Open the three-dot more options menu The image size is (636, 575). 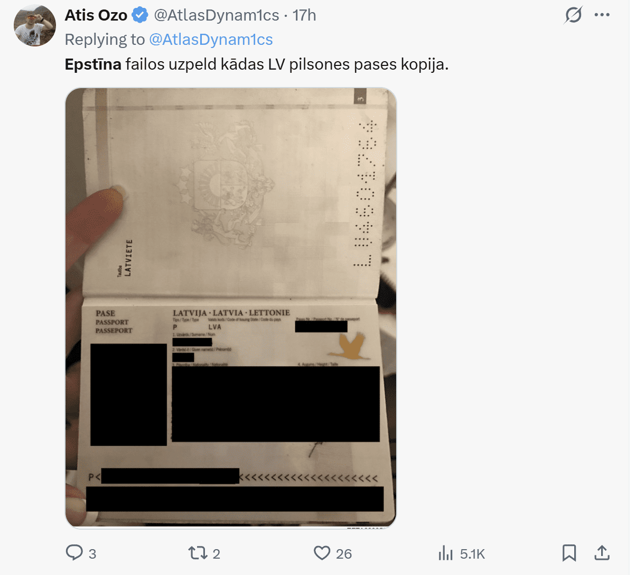[602, 15]
